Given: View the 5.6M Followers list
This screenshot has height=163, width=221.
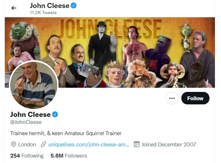Looking at the screenshot, I should (x=69, y=156).
